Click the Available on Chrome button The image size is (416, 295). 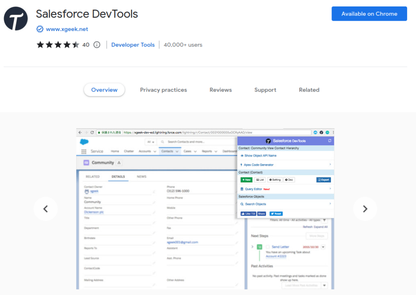[369, 13]
